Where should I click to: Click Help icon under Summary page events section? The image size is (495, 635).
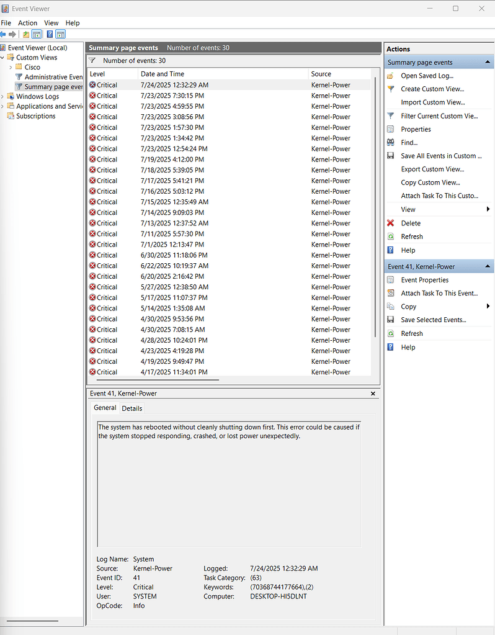point(391,250)
